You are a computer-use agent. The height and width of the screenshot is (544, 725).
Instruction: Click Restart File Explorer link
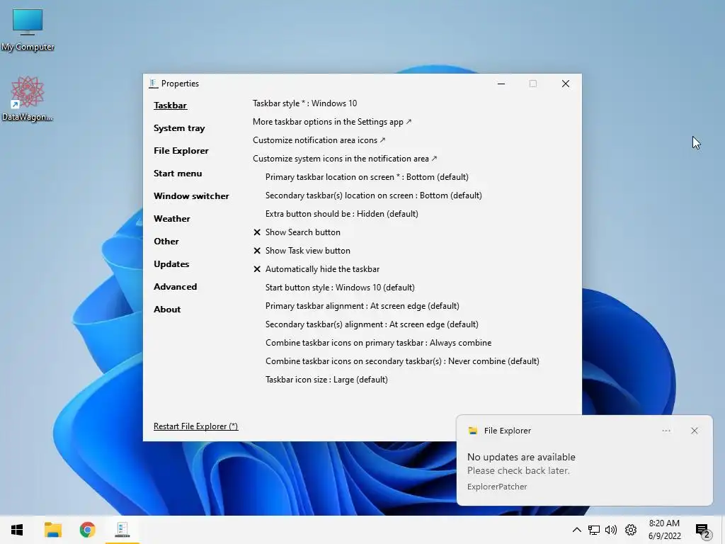click(195, 426)
